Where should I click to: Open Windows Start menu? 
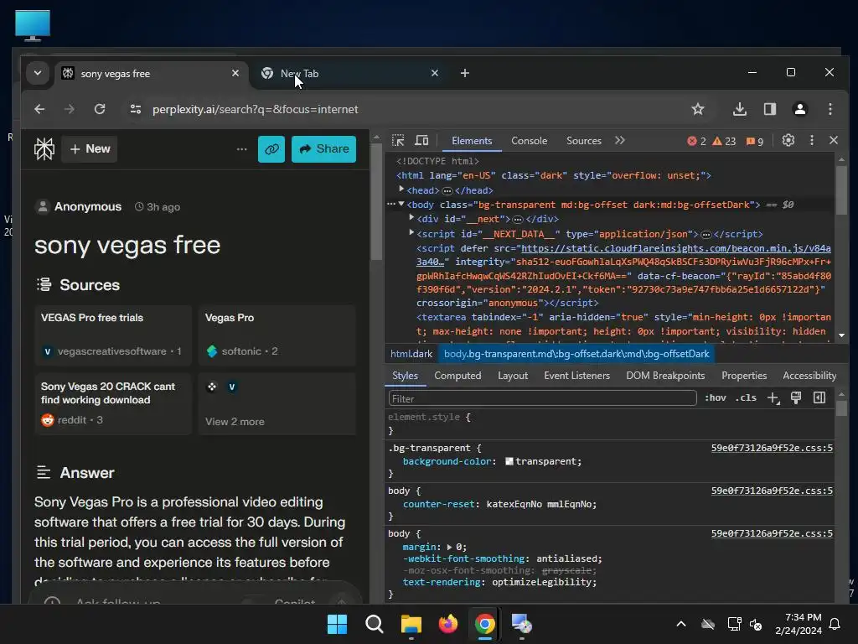coord(337,624)
